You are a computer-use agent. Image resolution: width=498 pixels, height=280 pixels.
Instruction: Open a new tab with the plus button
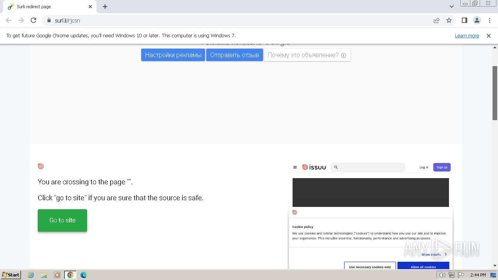(x=105, y=7)
